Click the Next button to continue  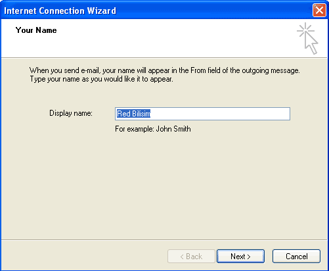pyautogui.click(x=240, y=256)
